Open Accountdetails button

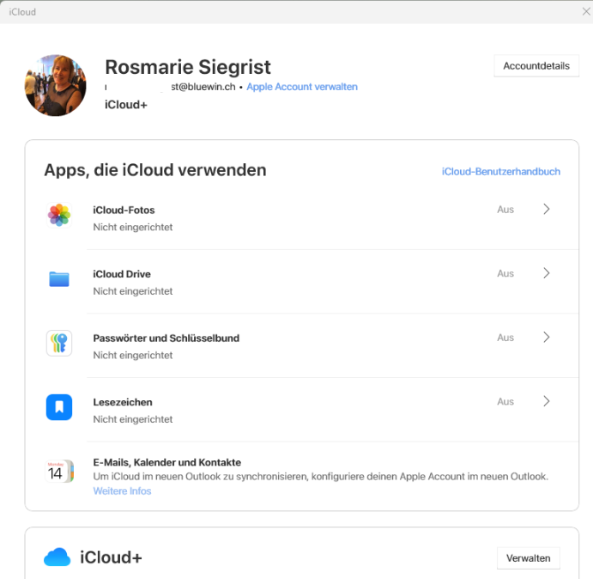pos(536,66)
